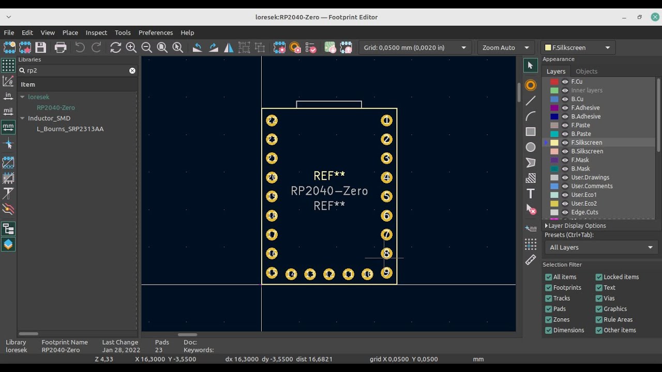This screenshot has height=372, width=662.
Task: Click the library search input field
Action: coord(78,71)
